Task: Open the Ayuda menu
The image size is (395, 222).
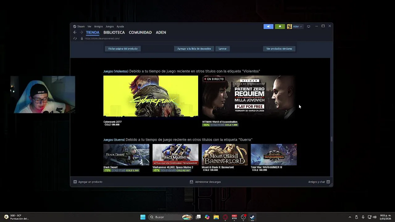Action: pos(120,27)
